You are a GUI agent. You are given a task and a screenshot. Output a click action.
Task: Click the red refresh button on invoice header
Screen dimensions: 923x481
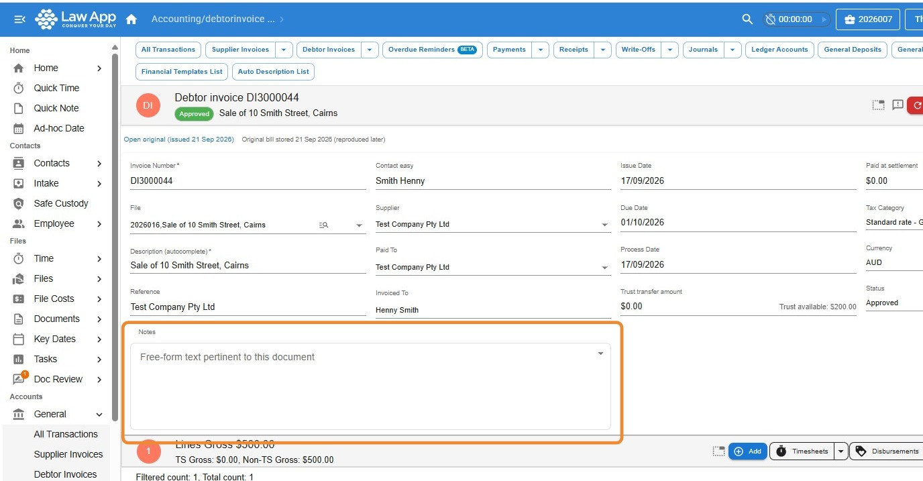(x=916, y=105)
